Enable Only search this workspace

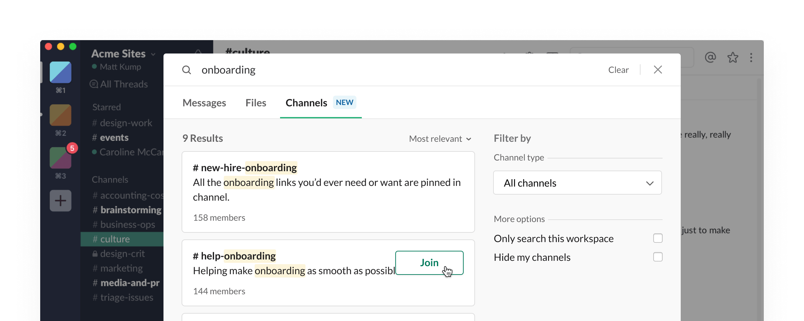(x=658, y=238)
